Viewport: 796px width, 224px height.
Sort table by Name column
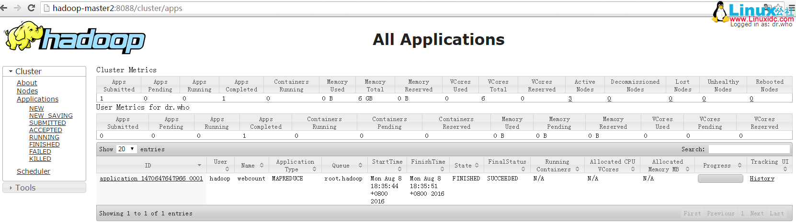(251, 165)
